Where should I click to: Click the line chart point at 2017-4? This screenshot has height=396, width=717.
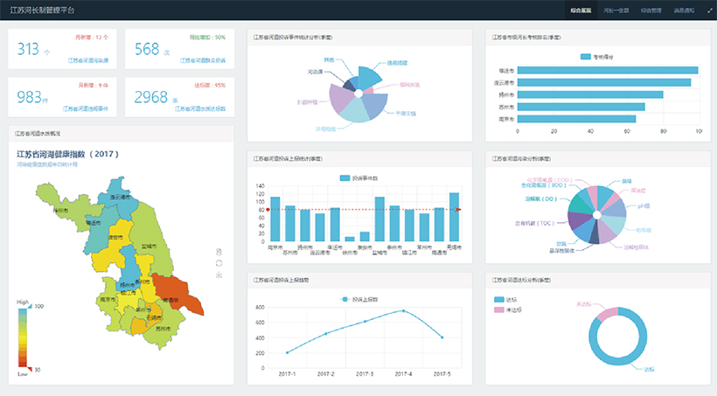coord(403,310)
